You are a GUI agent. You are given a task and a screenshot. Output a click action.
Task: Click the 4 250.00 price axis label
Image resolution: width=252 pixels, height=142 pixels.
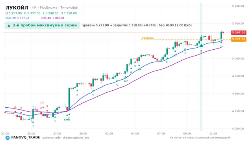pyautogui.click(x=238, y=111)
